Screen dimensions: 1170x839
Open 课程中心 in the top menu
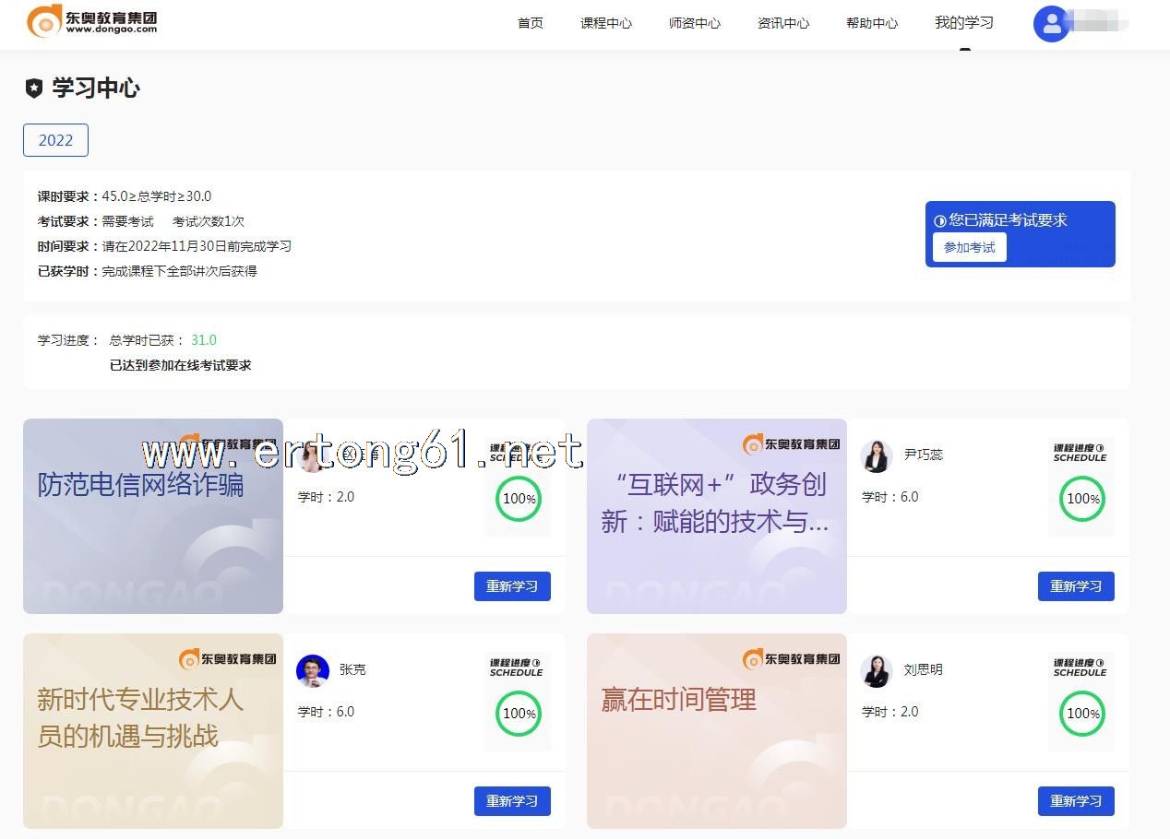click(x=606, y=23)
